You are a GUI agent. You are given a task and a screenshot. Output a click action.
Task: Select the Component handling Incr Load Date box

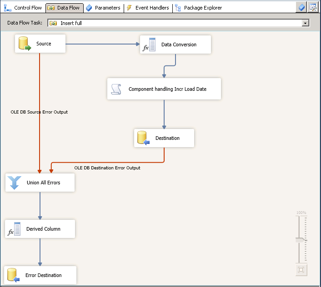click(164, 89)
